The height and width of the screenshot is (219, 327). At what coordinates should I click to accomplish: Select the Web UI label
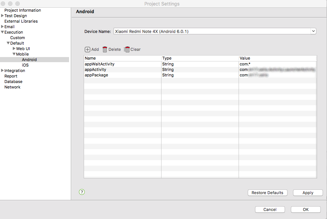(x=23, y=49)
